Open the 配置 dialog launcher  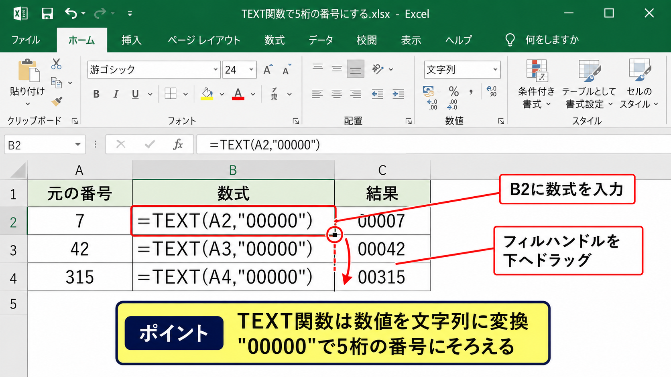tap(409, 121)
